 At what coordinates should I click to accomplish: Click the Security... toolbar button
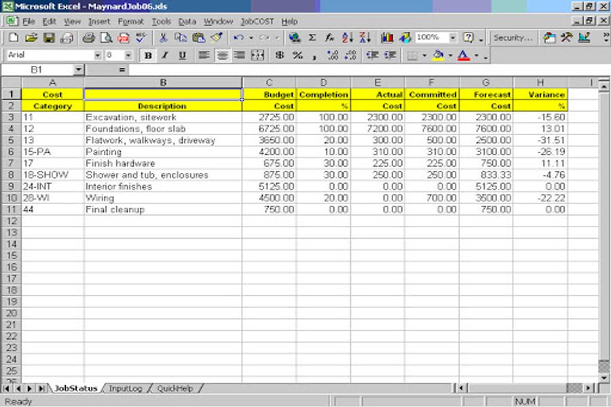tap(513, 38)
